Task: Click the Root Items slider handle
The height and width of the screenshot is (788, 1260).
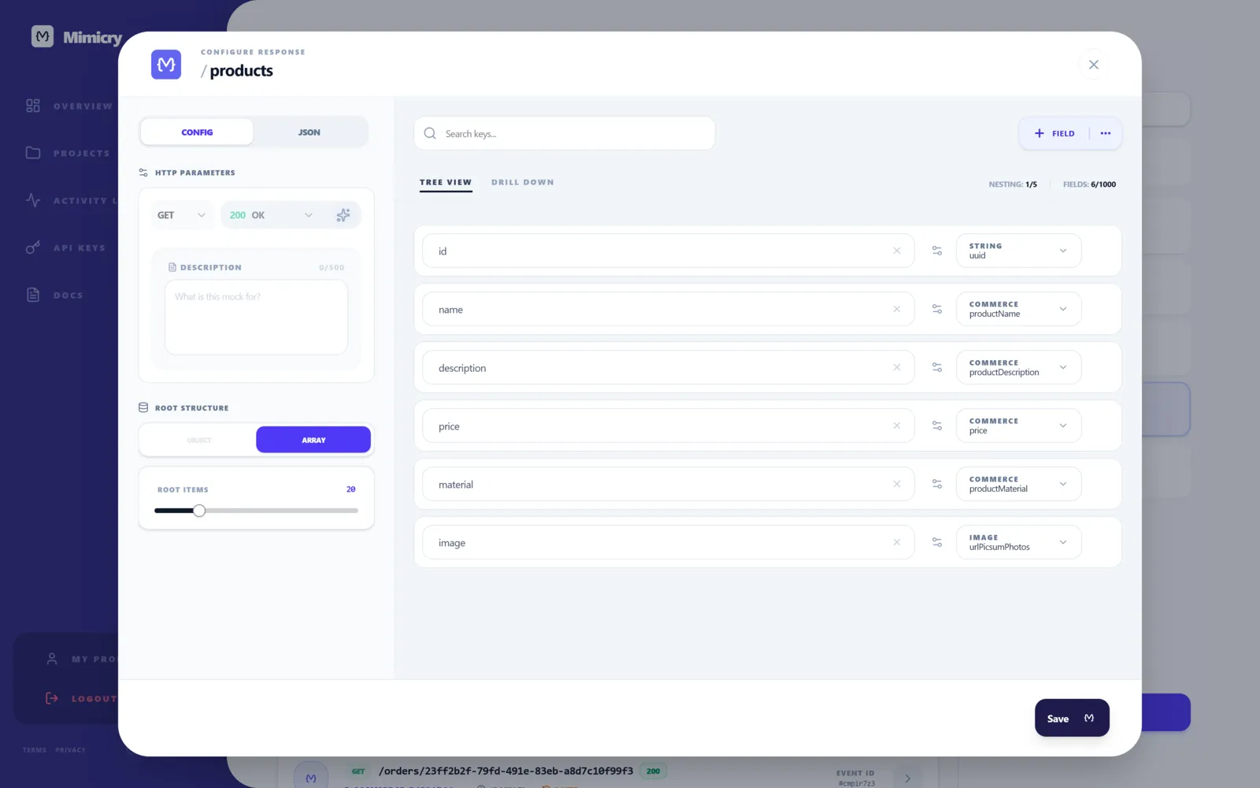Action: click(x=199, y=511)
